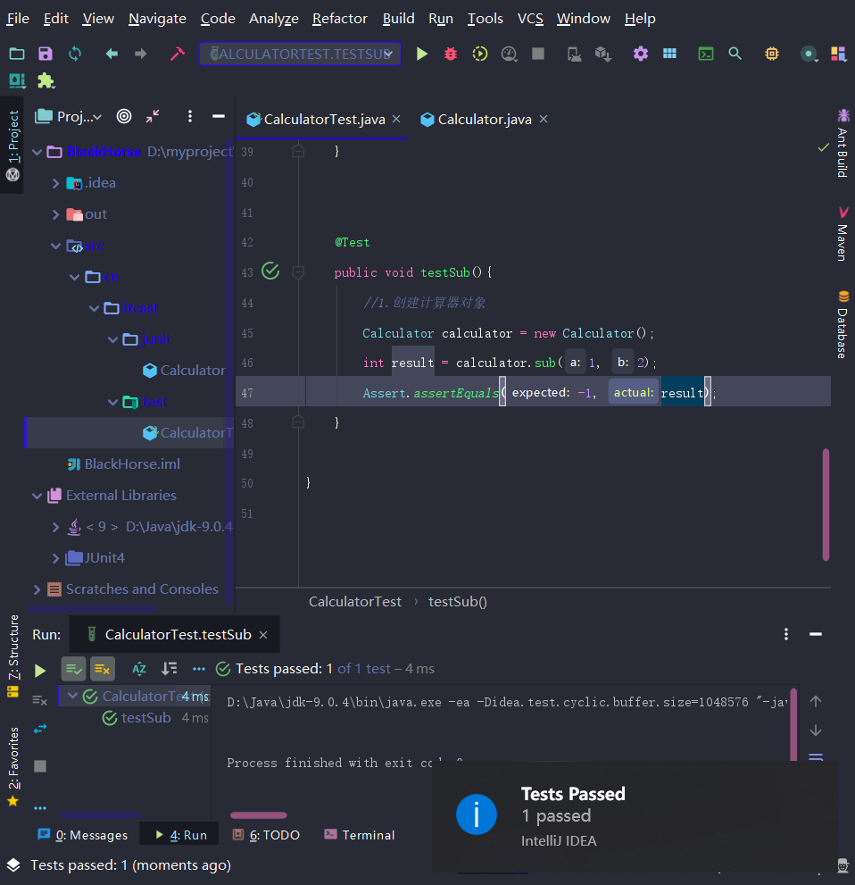
Task: Open the run configuration dropdown CALCULATORTEST.TESTSUB
Action: [x=300, y=54]
